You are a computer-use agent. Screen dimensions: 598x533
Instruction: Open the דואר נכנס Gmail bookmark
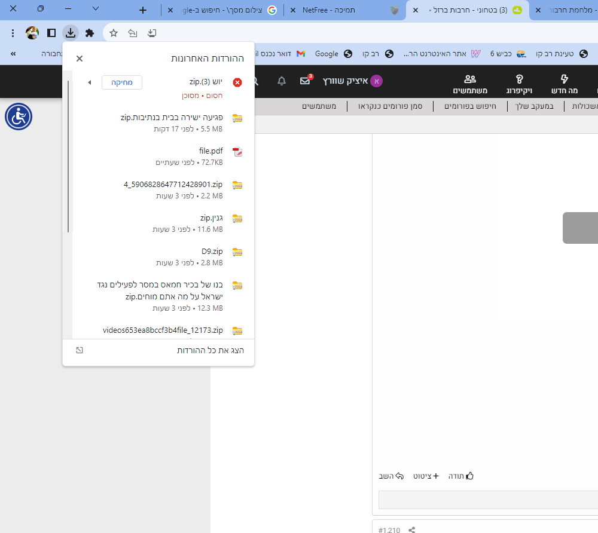280,54
